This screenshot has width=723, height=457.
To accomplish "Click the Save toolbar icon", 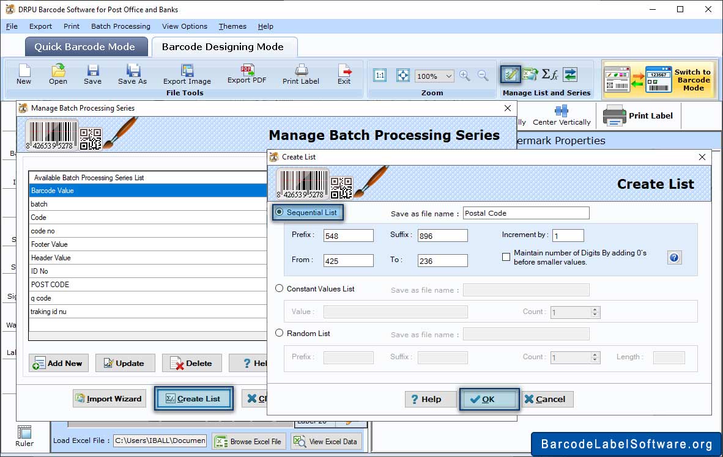I will pos(93,75).
